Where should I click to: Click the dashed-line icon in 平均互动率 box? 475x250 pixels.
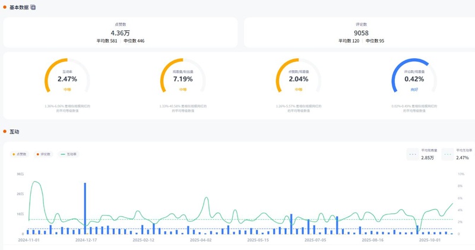[x=448, y=154]
